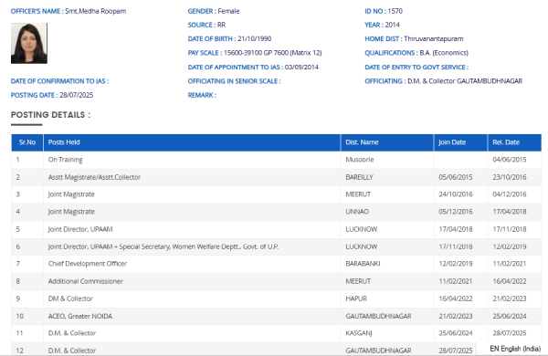The height and width of the screenshot is (356, 548).
Task: Click relieving date 04/06/2015
Action: point(510,160)
